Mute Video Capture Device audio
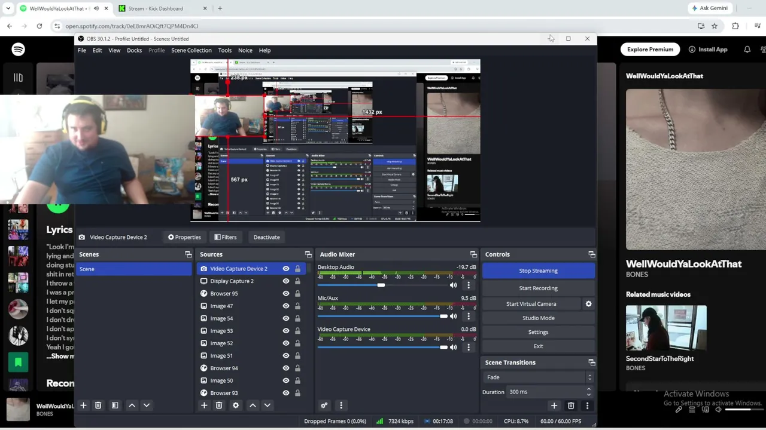 click(453, 348)
